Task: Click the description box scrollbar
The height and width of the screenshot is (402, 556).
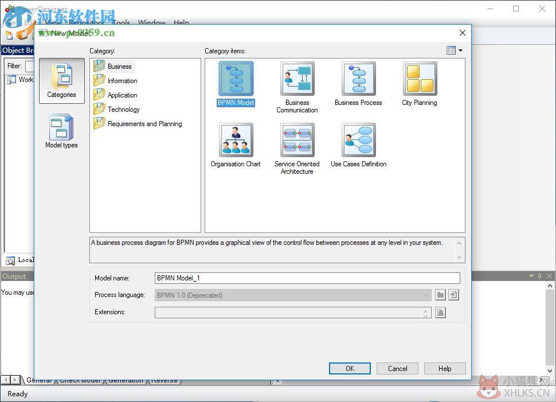Action: (x=460, y=250)
